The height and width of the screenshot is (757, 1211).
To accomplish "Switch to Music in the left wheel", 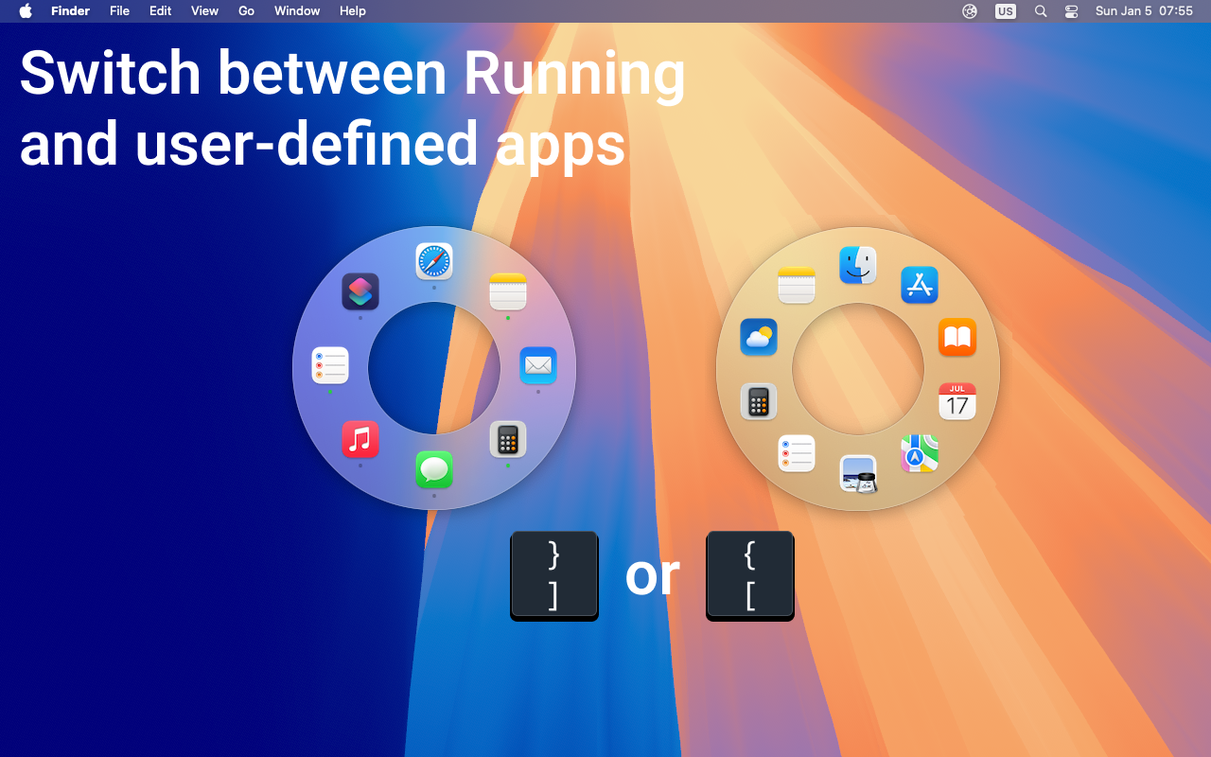I will (360, 439).
